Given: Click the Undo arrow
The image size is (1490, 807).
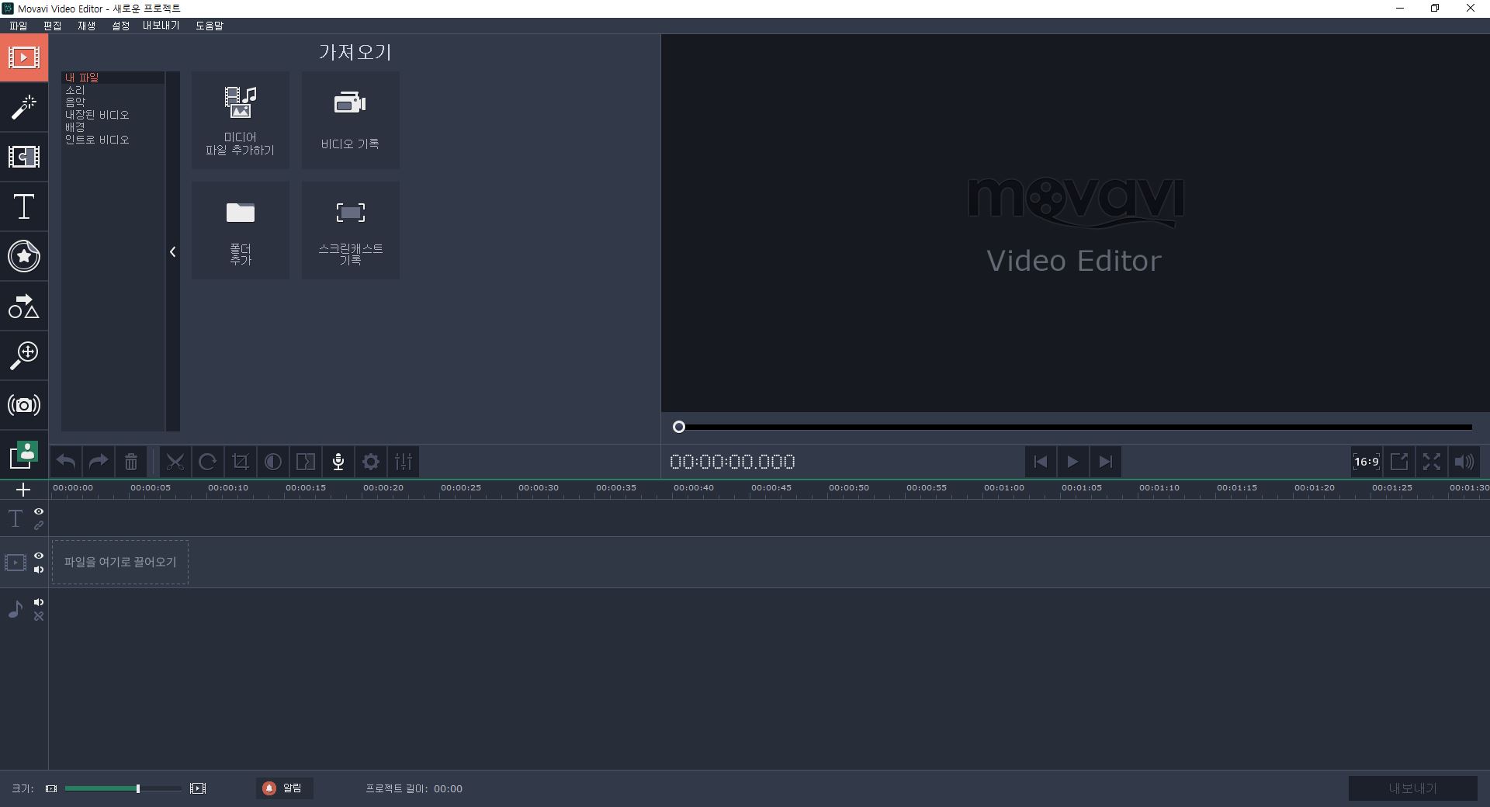Looking at the screenshot, I should (x=66, y=462).
